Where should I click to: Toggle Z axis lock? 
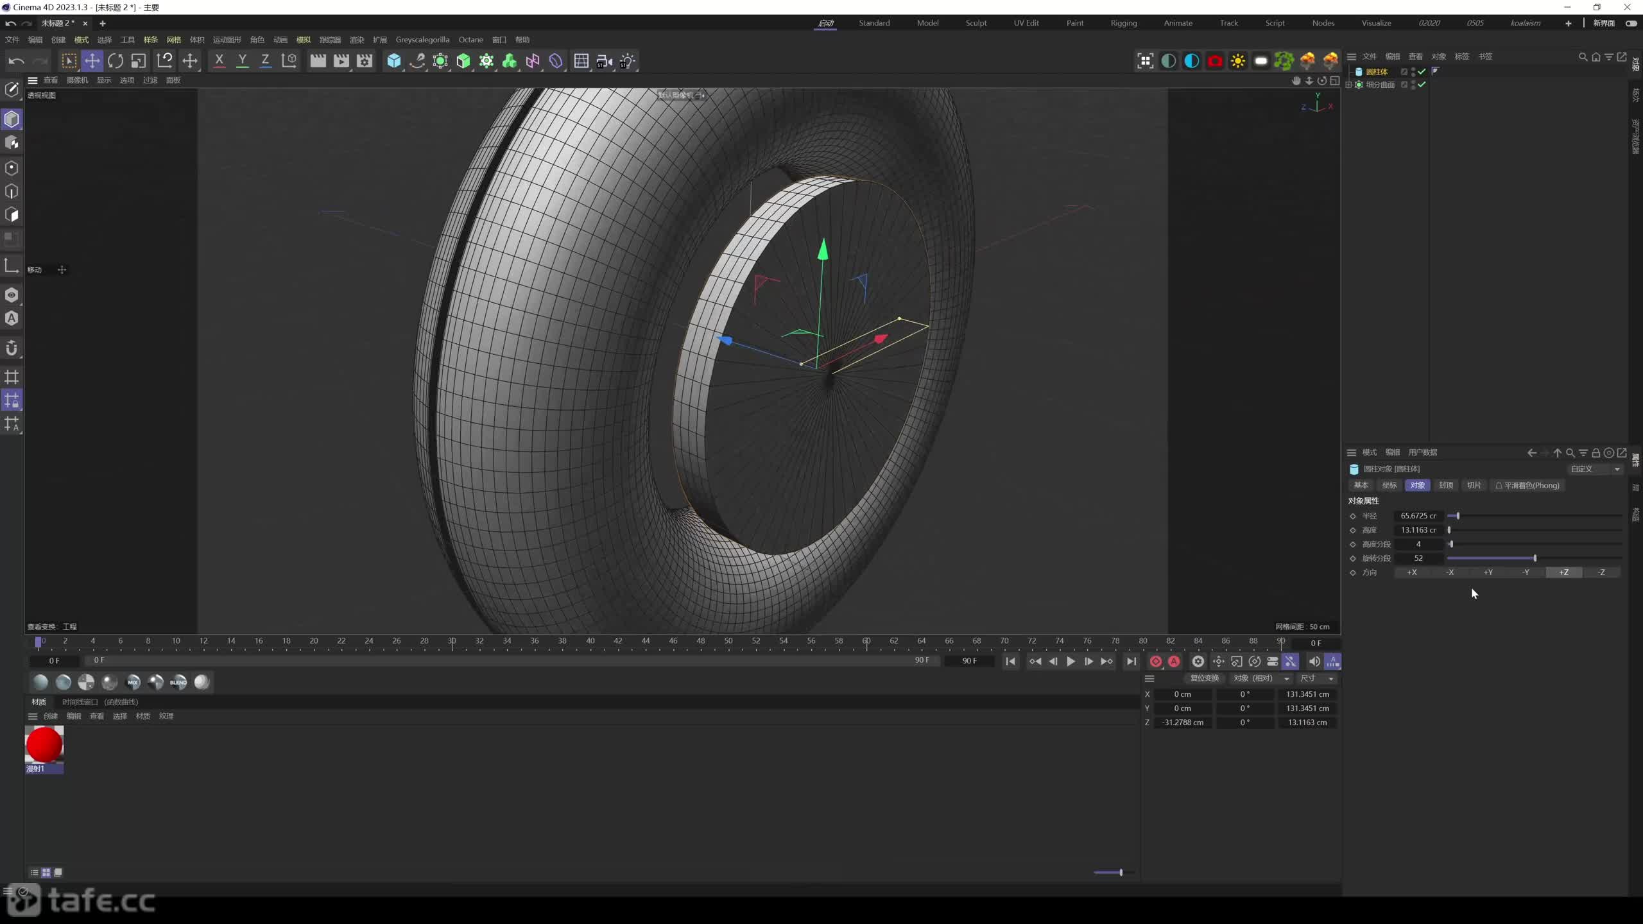pos(265,61)
